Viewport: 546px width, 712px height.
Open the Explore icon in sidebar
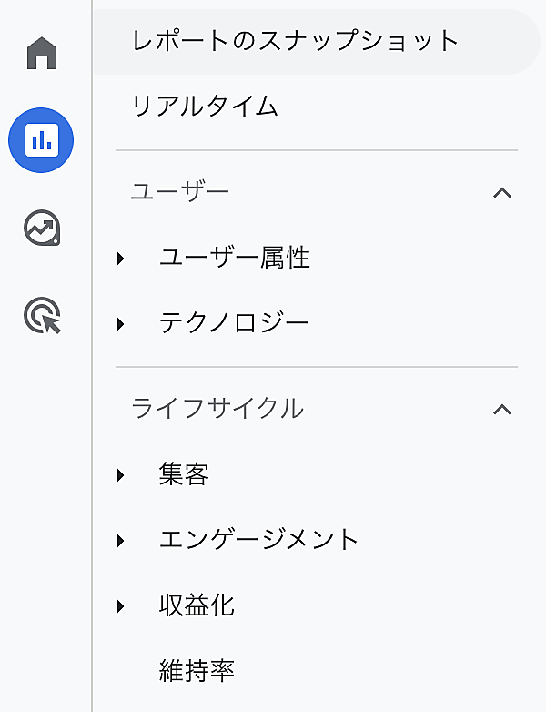point(41,228)
